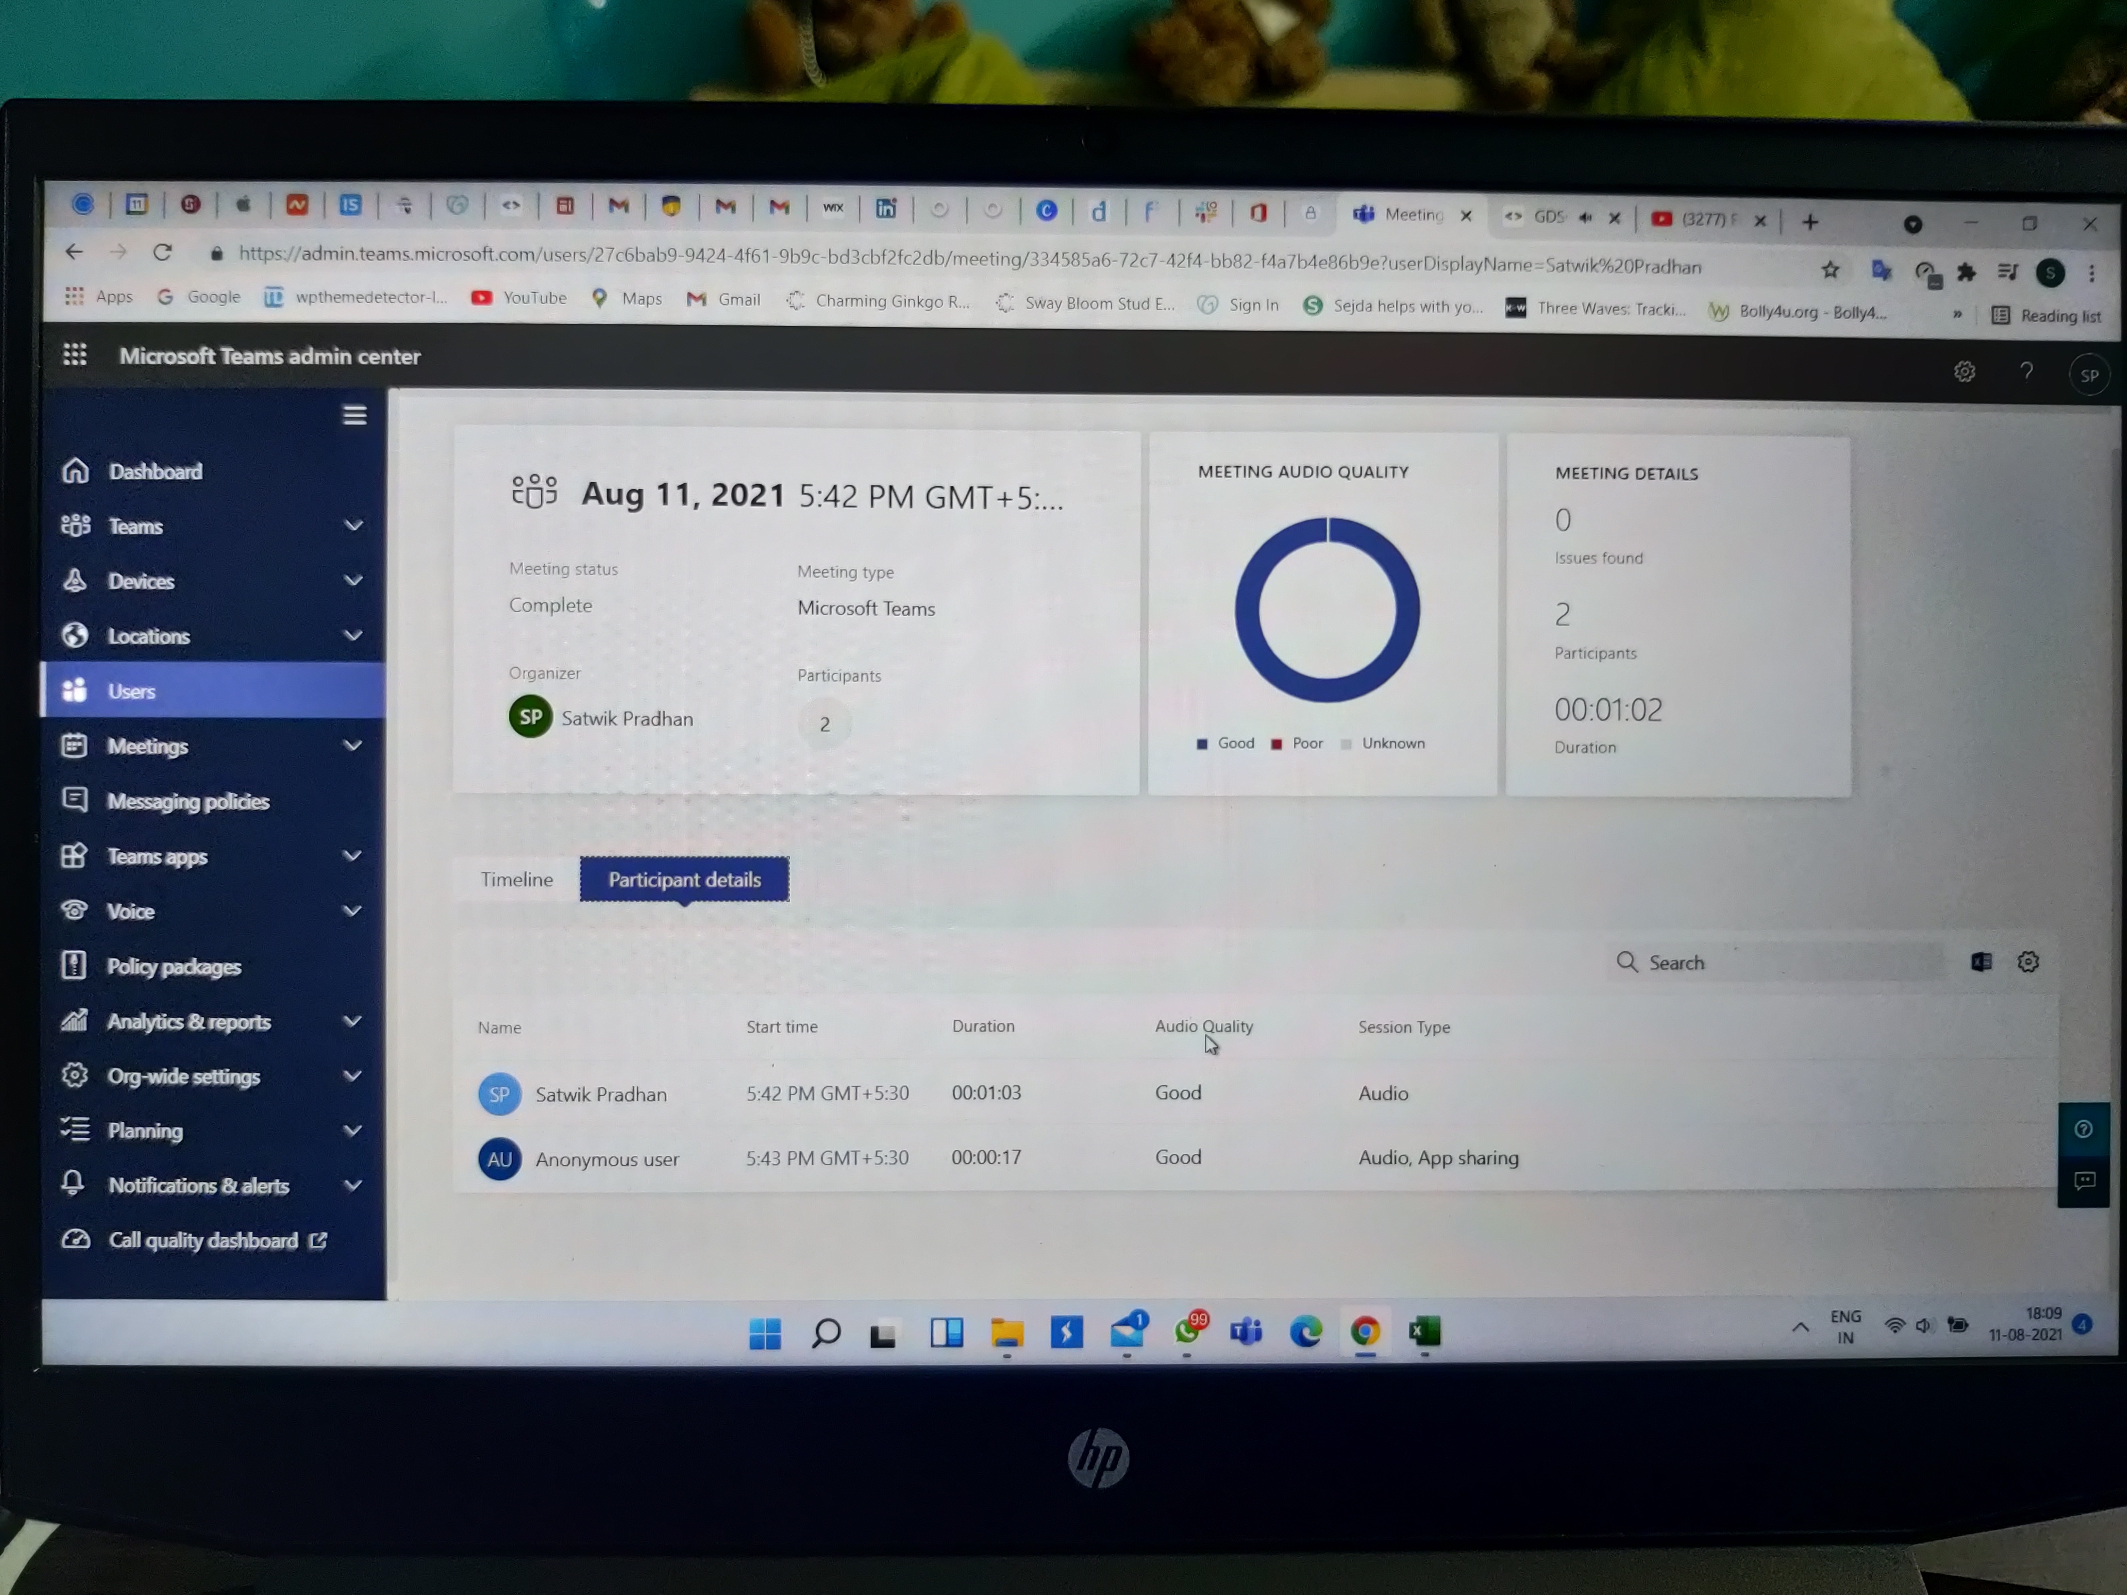Viewport: 2127px width, 1595px height.
Task: Open Call quality dashboard link
Action: (203, 1240)
